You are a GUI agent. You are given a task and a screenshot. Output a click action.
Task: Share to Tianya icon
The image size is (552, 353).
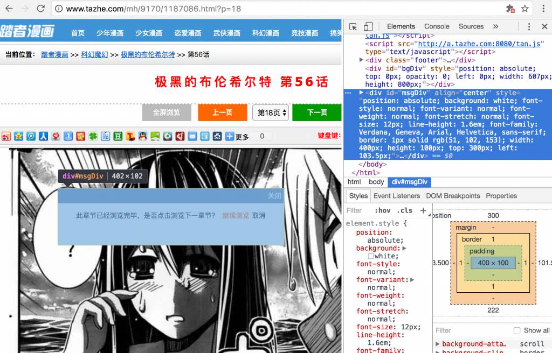pos(205,136)
